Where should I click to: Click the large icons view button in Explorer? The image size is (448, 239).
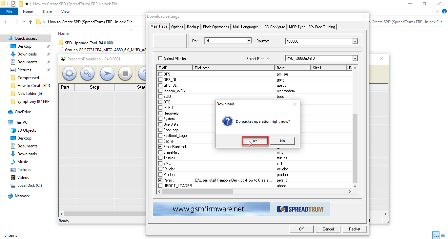tap(443, 235)
